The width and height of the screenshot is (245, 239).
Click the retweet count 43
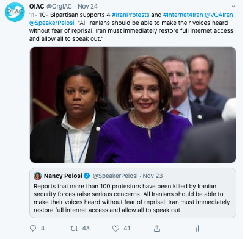(x=86, y=229)
